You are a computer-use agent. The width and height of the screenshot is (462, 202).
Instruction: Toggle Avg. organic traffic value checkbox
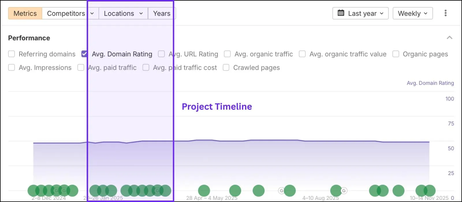302,54
